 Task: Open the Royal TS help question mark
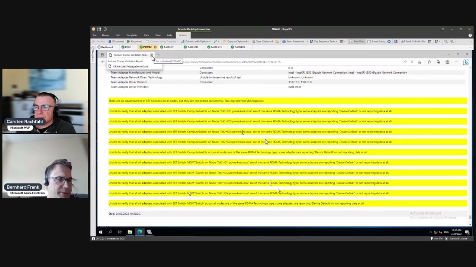point(470,35)
